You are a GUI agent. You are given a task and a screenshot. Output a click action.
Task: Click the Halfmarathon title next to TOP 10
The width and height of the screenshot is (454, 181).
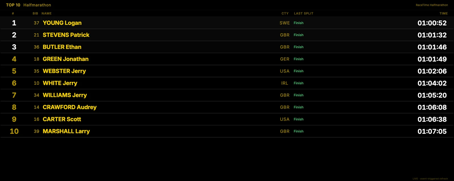tap(37, 5)
